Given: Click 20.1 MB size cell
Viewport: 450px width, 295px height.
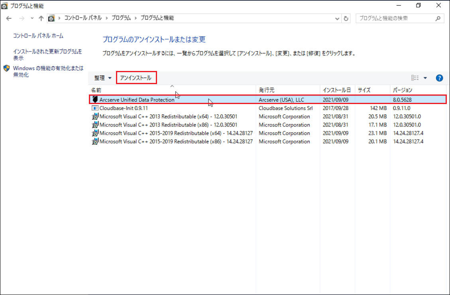Looking at the screenshot, I should click(377, 142).
